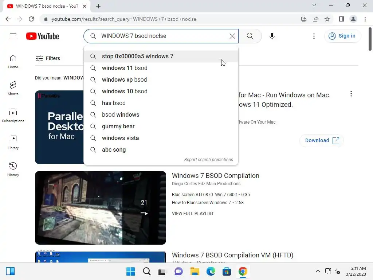The image size is (373, 280).
Task: Select suggestion 'stop 0x00000a5 windows 7'
Action: [161, 57]
